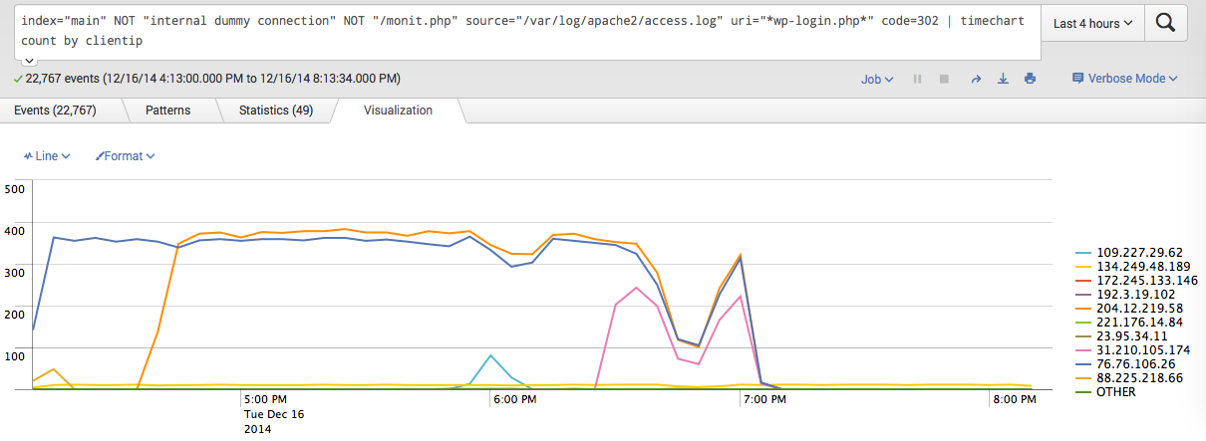Viewport: 1206px width, 441px height.
Task: Select legend entry 204.12.219.58
Action: tap(1130, 309)
